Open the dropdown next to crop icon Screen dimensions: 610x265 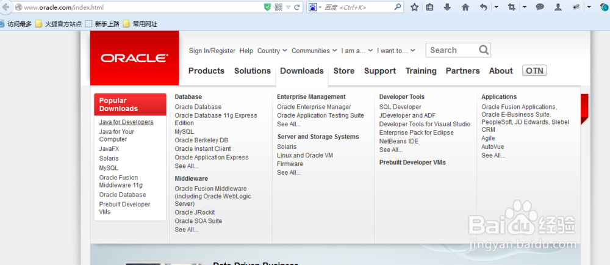tap(525, 7)
